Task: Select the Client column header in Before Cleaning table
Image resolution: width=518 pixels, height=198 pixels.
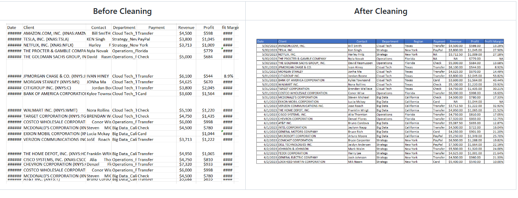Action: click(x=29, y=28)
